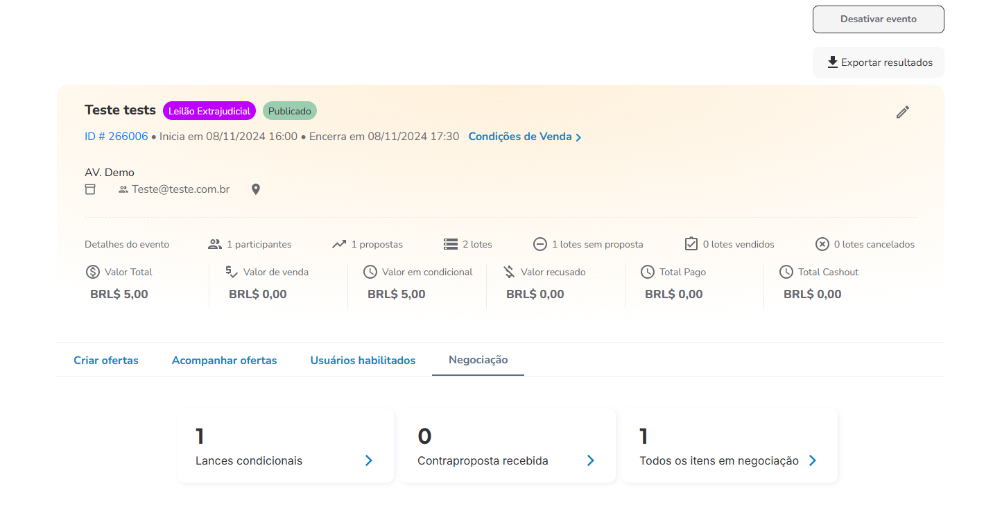Image resolution: width=993 pixels, height=527 pixels.
Task: Click BRL$ 5,00 under Valor em condicional
Action: pos(397,294)
